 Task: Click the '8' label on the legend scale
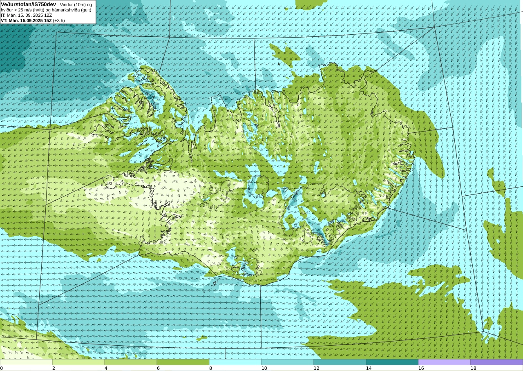pyautogui.click(x=210, y=368)
